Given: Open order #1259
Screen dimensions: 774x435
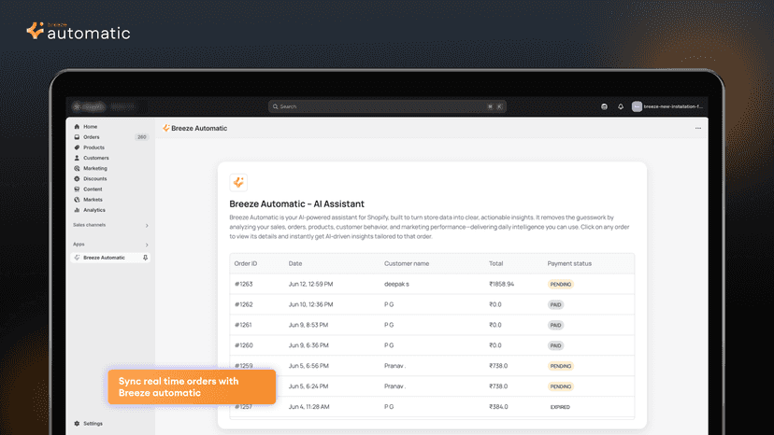Looking at the screenshot, I should [432, 366].
